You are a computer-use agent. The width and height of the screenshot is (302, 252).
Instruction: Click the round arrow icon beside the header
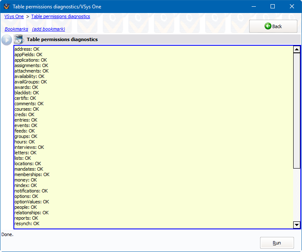click(7, 40)
